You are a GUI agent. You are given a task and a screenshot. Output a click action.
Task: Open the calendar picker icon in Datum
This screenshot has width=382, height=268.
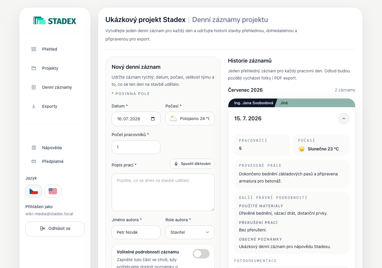(153, 119)
